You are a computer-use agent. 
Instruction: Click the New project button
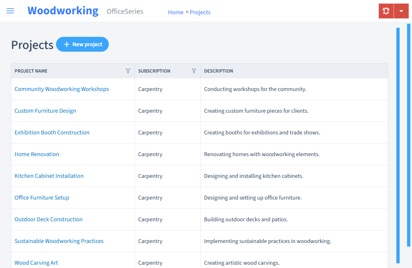click(82, 44)
